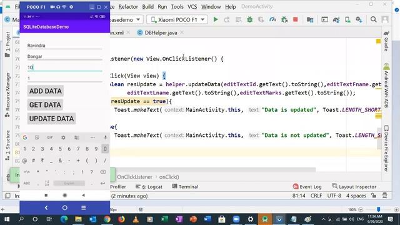The height and width of the screenshot is (225, 400).
Task: Open the Project Structure icon in toolbar
Action: click(x=310, y=19)
